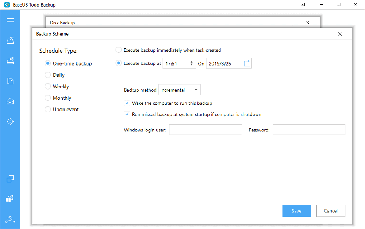Screen dimensions: 365x229
Task: Save the backup scheme settings
Action: (296, 210)
